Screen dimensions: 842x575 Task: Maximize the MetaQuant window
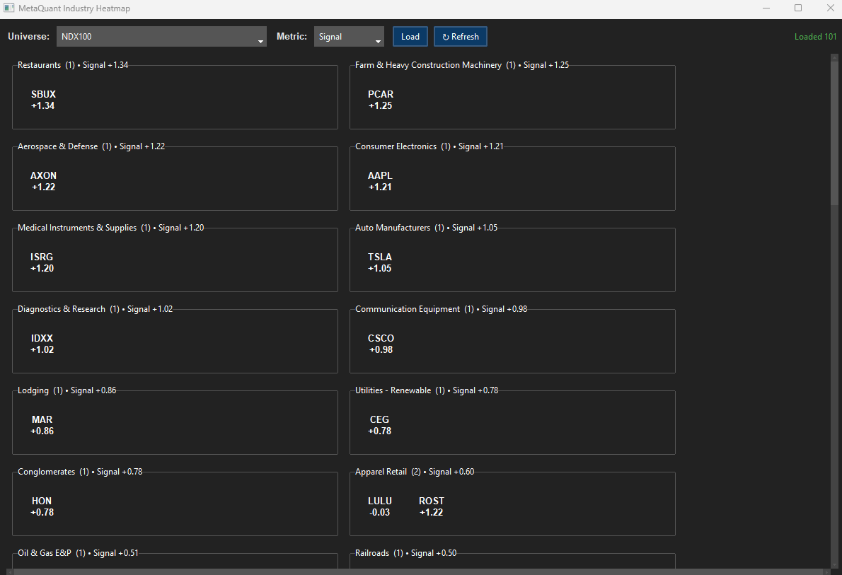pos(798,8)
